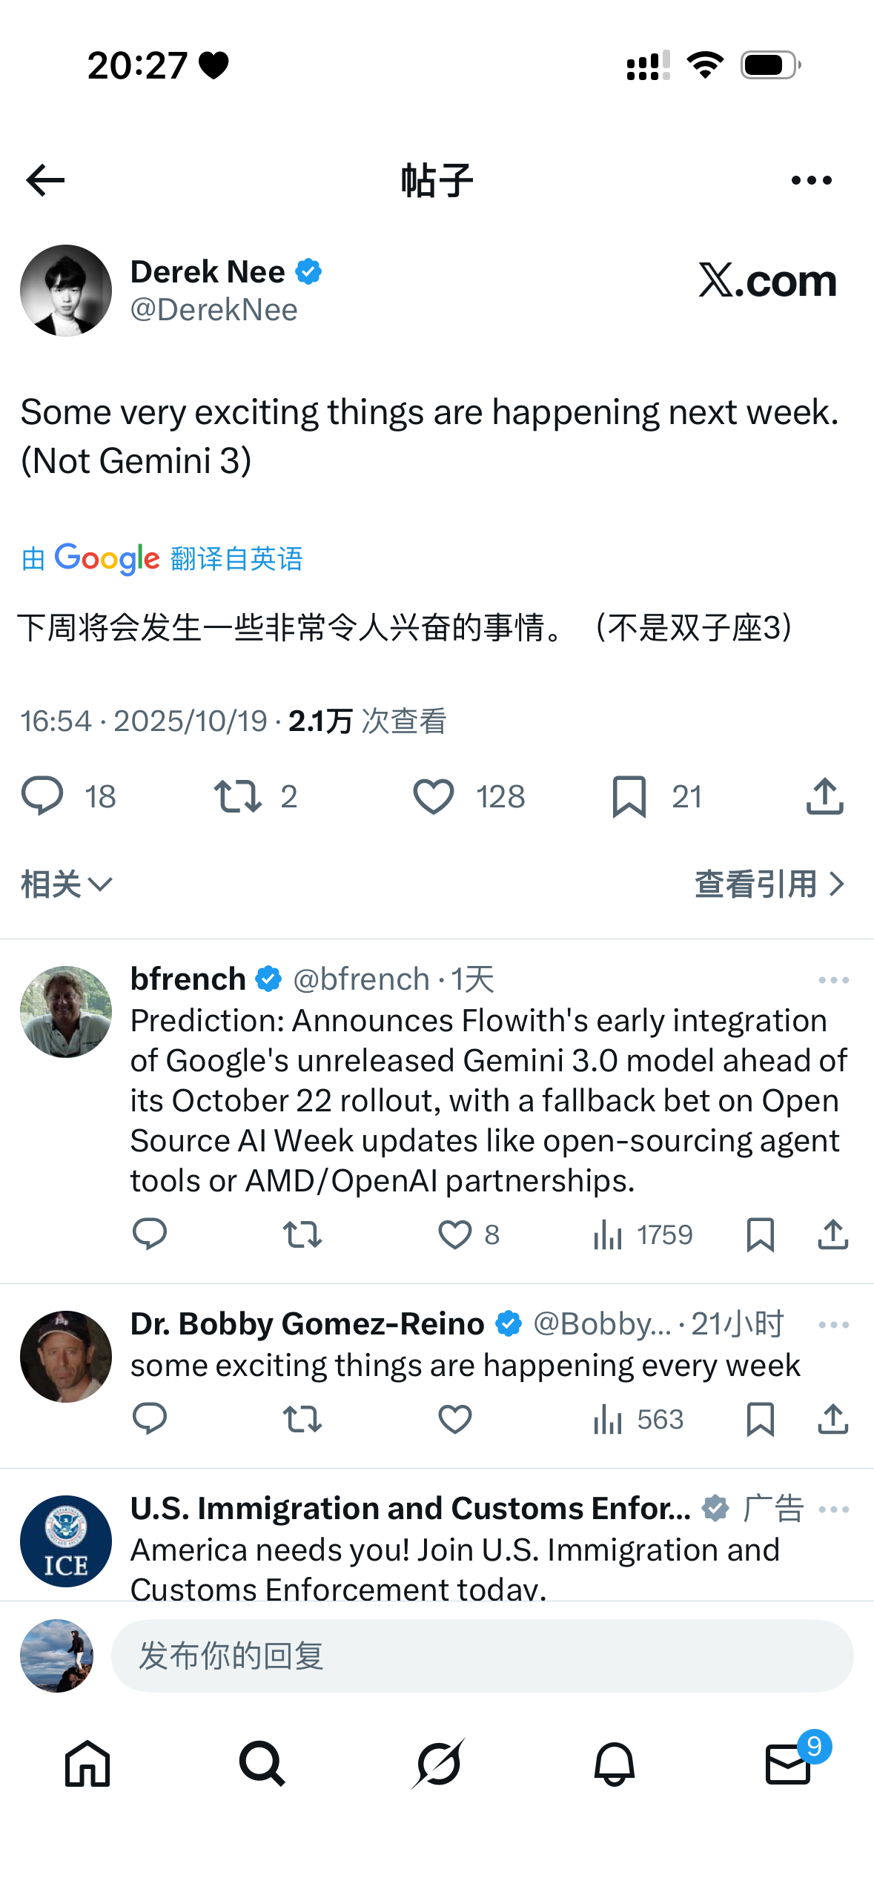Share Dr. Bobby Gomez-Reino's reply
Image resolution: width=874 pixels, height=1895 pixels.
[x=832, y=1420]
